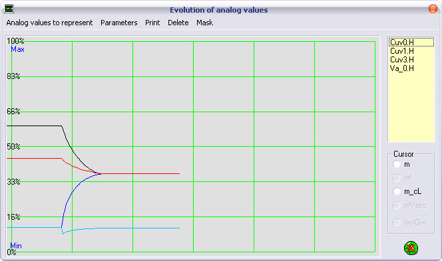Viewport: 442px width, 261px height.
Task: Open the Analog values to represent menu
Action: (x=49, y=23)
